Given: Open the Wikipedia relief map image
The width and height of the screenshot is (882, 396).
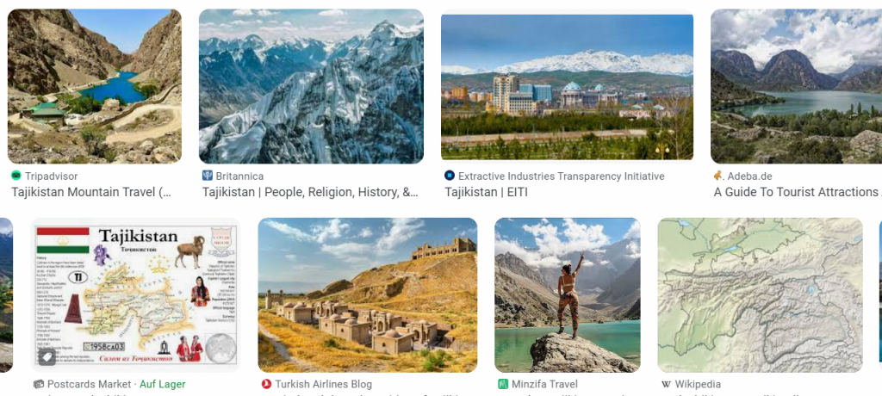Looking at the screenshot, I should [760, 295].
